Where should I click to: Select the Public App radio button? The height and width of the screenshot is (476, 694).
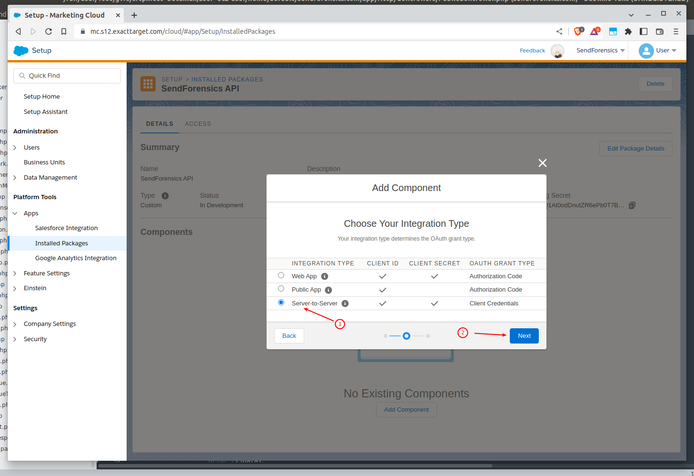point(281,289)
